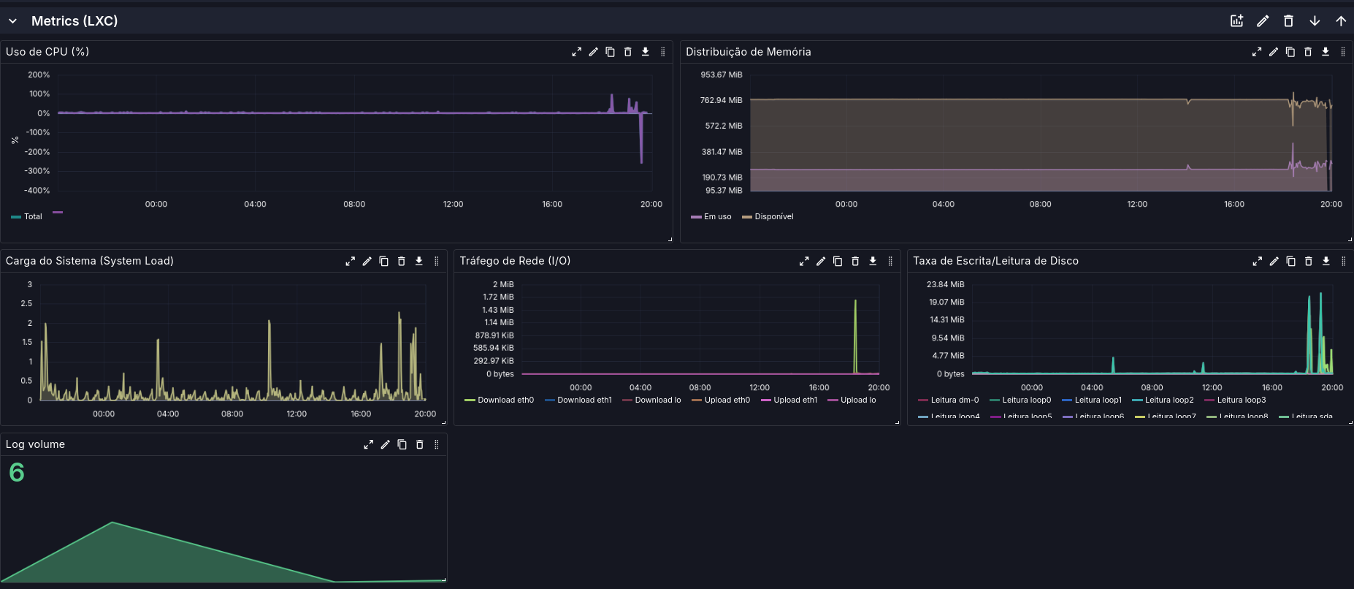The height and width of the screenshot is (589, 1354).
Task: Expand the Log volume panel fullscreen
Action: (368, 444)
